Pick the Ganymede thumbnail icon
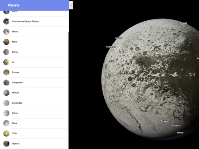Viewport: 199px width, 149px height. point(6,83)
